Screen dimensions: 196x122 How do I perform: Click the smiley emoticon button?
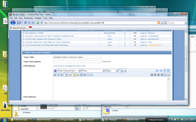coord(75,75)
